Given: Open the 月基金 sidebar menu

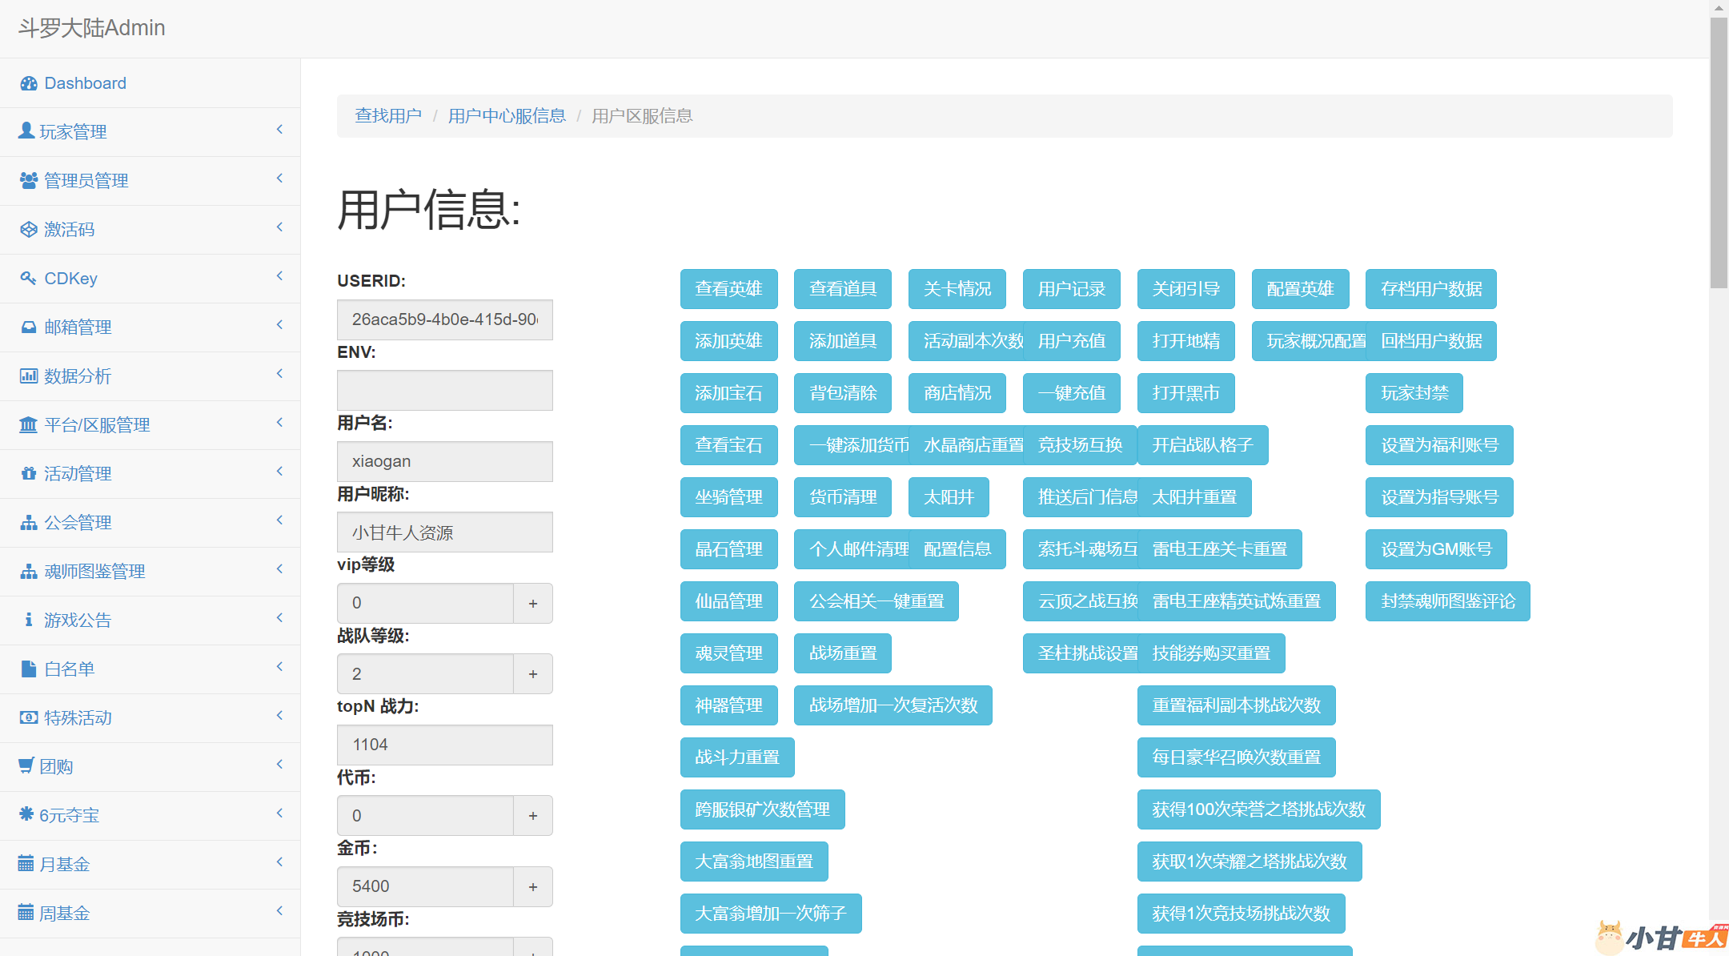Looking at the screenshot, I should (x=64, y=865).
